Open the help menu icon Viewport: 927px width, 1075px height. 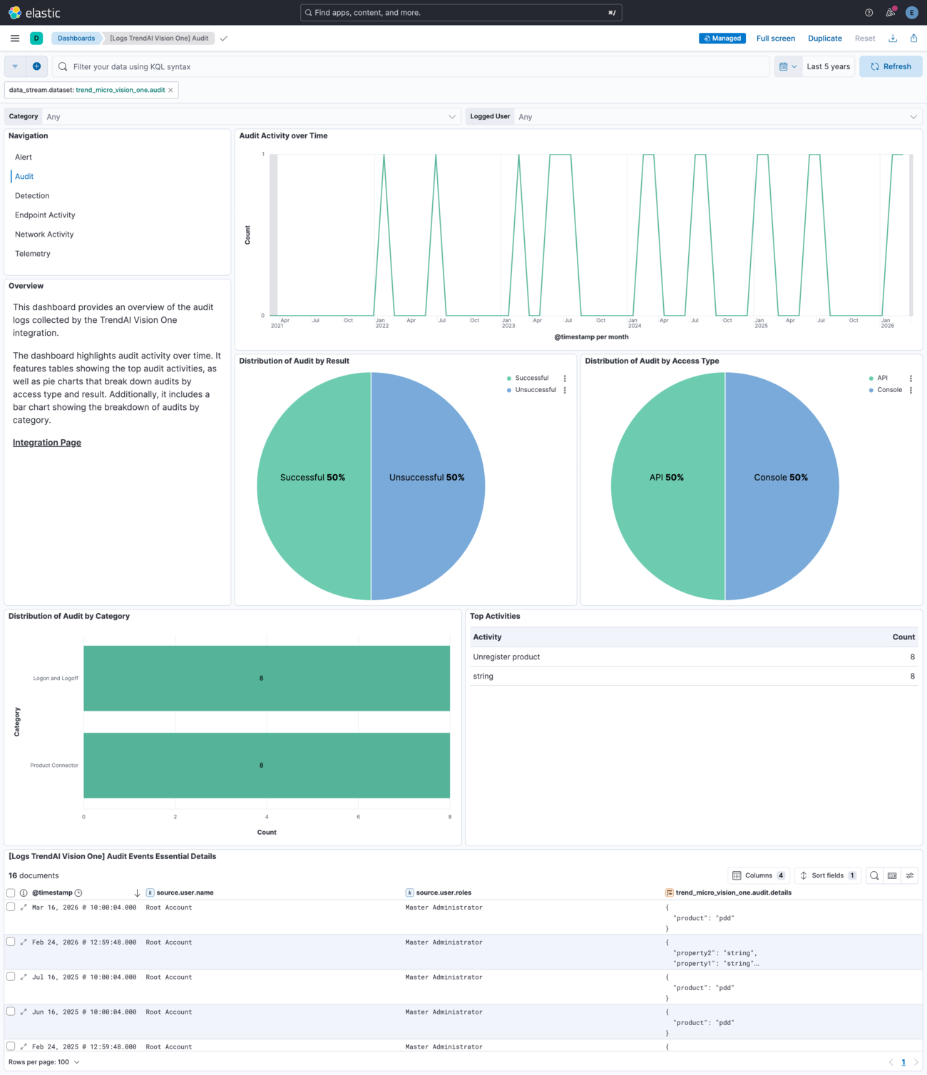(868, 12)
